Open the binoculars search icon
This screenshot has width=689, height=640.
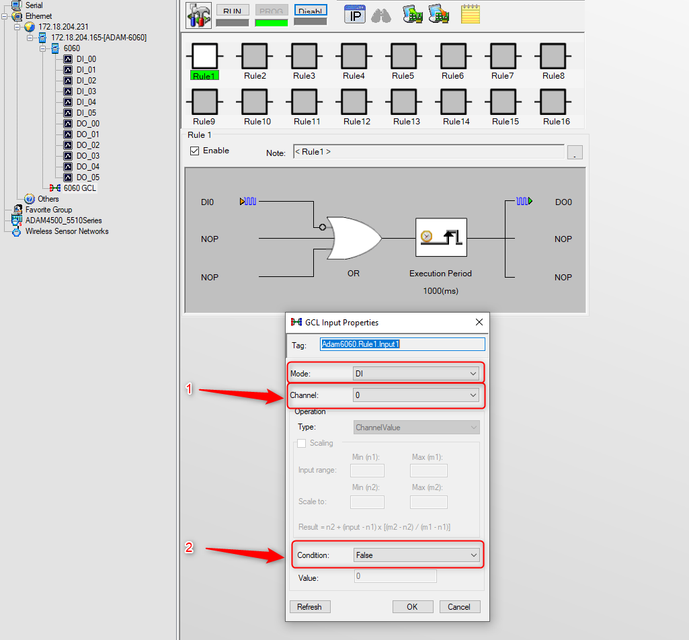click(381, 16)
